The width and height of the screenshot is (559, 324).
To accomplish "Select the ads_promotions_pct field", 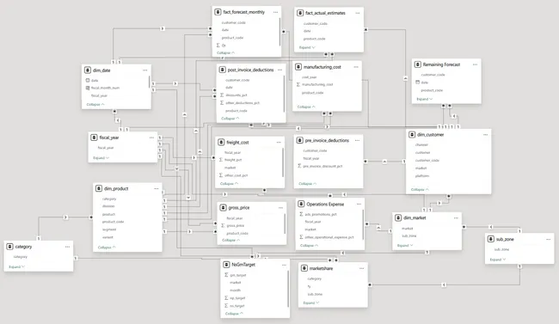I will [x=321, y=215].
